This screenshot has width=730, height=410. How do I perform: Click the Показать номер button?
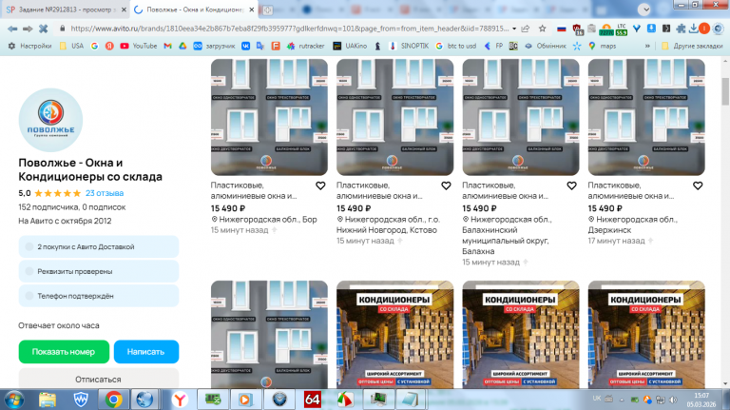(x=64, y=352)
